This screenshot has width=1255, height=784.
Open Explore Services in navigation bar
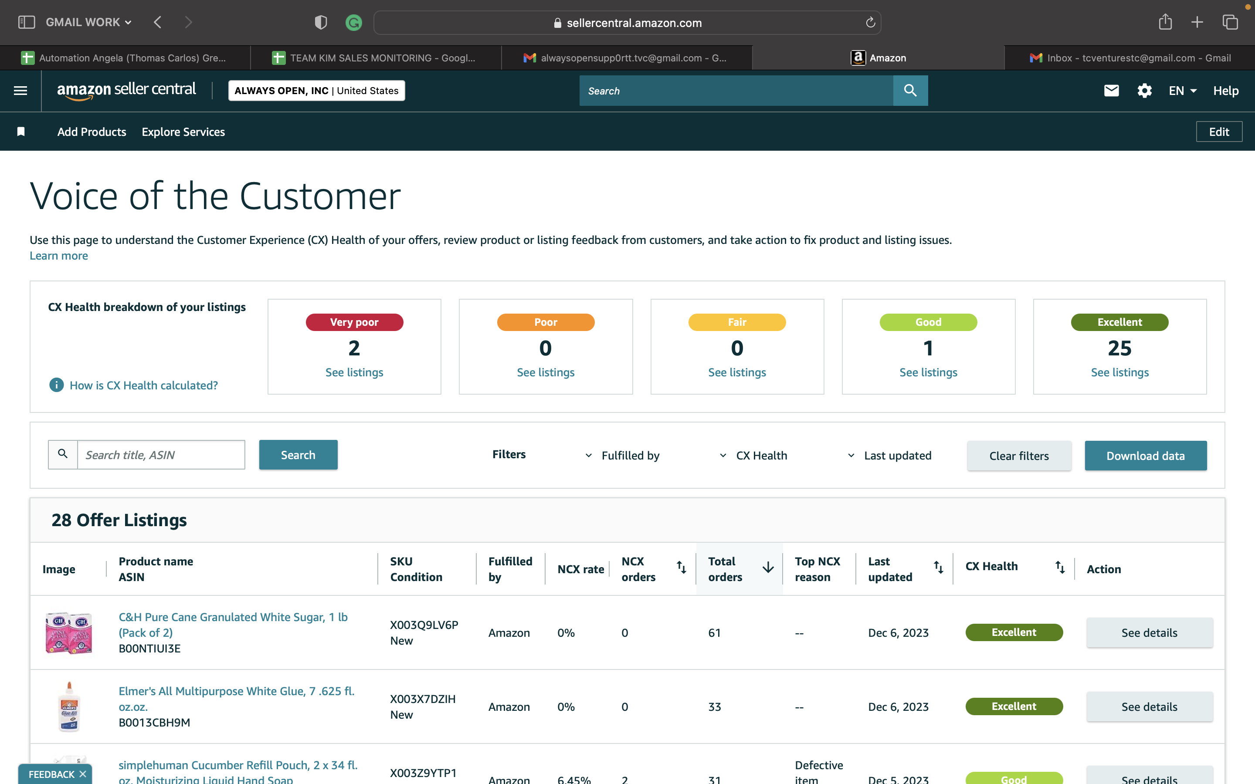[x=183, y=132]
